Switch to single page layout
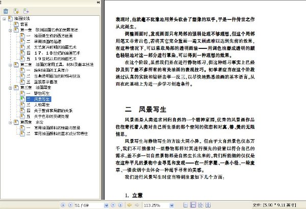This screenshot has width=306, height=209. 186,205
